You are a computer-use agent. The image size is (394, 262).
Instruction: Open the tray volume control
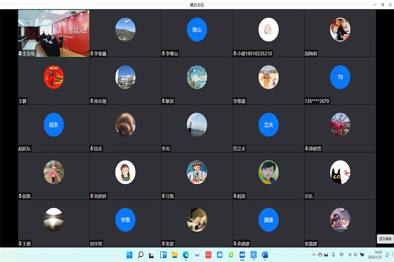pos(355,255)
